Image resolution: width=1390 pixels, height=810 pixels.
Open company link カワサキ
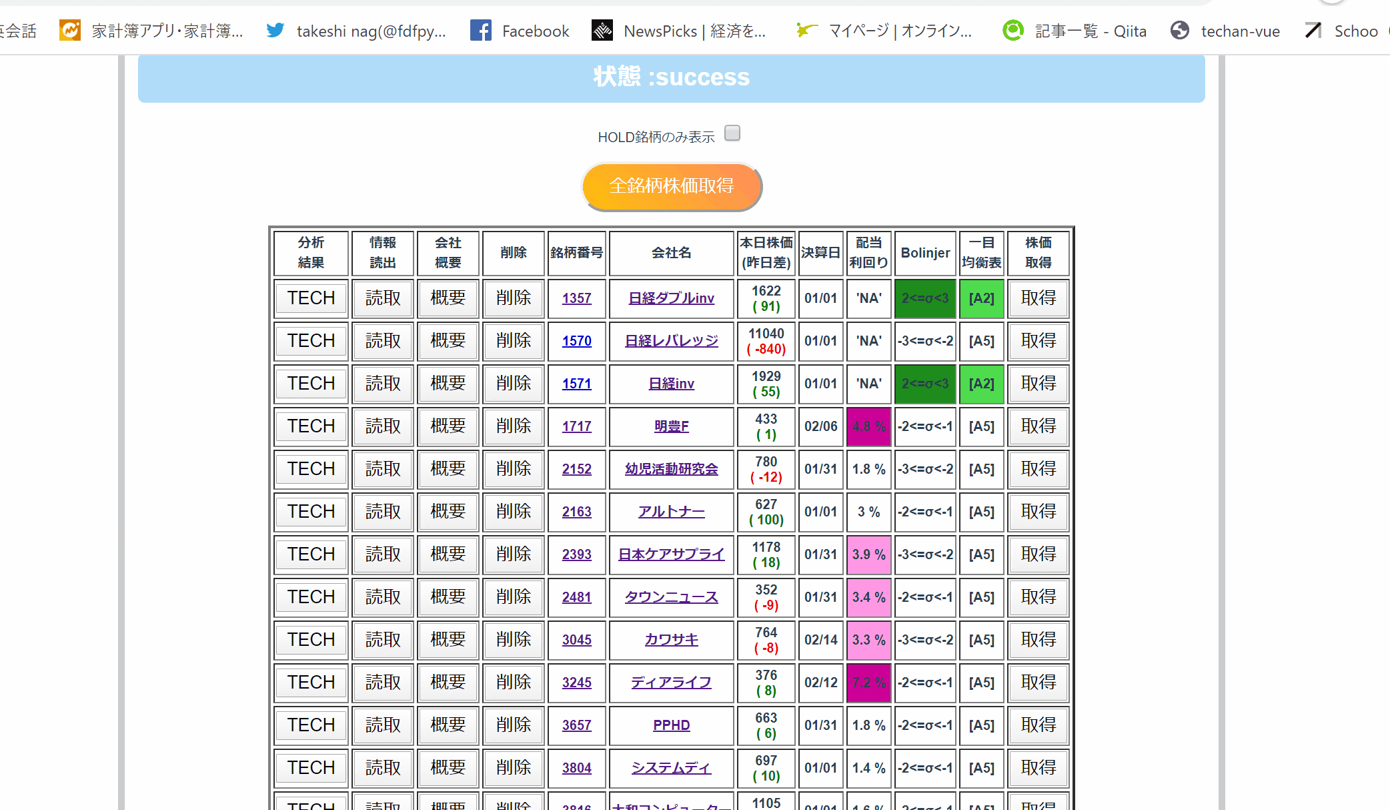coord(671,640)
